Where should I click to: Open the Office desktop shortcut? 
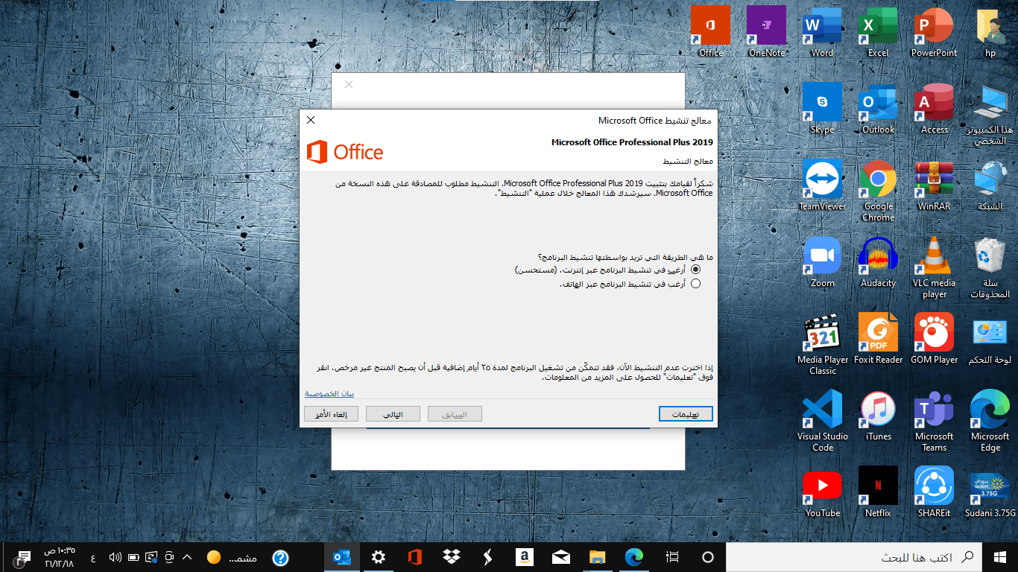710,32
